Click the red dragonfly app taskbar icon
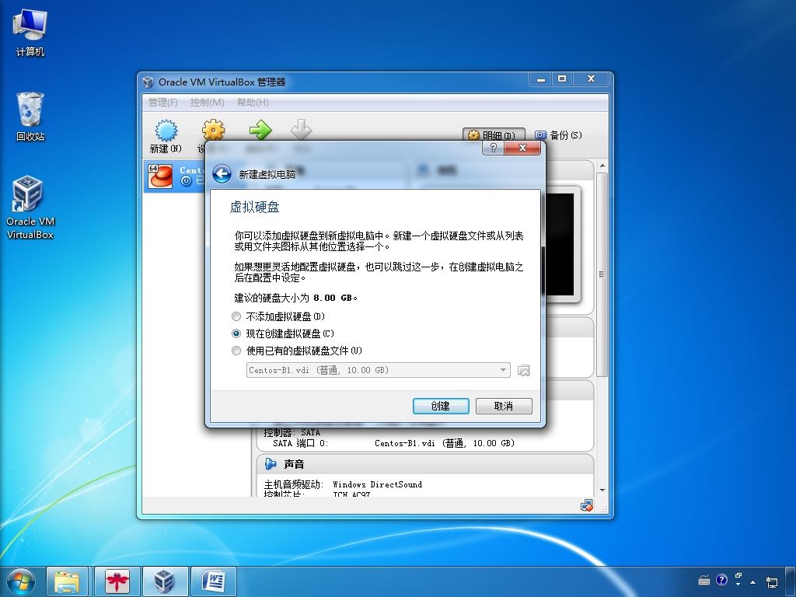The image size is (796, 597). point(117,581)
